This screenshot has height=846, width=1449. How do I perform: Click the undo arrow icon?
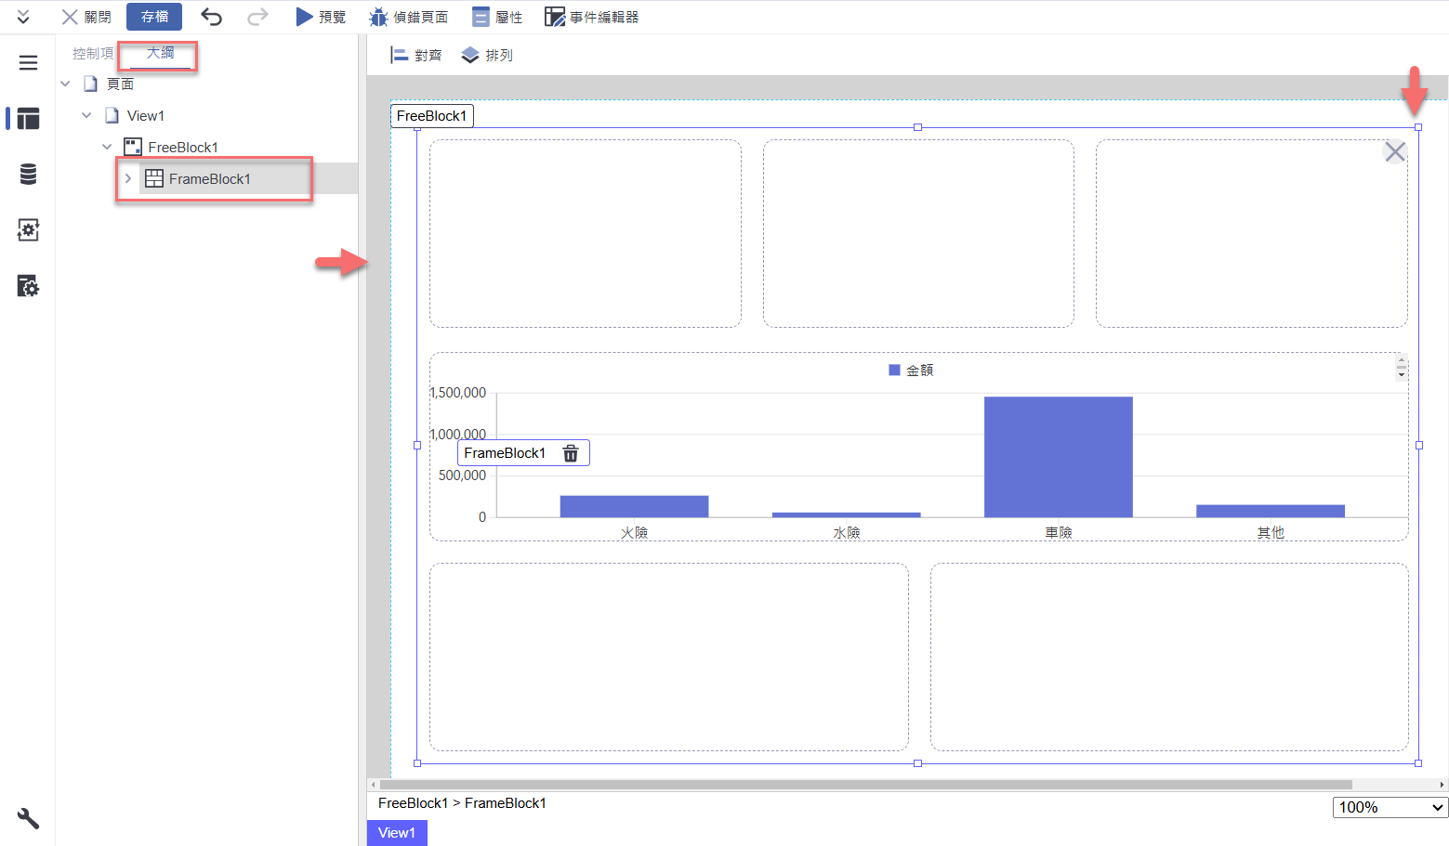pos(211,17)
